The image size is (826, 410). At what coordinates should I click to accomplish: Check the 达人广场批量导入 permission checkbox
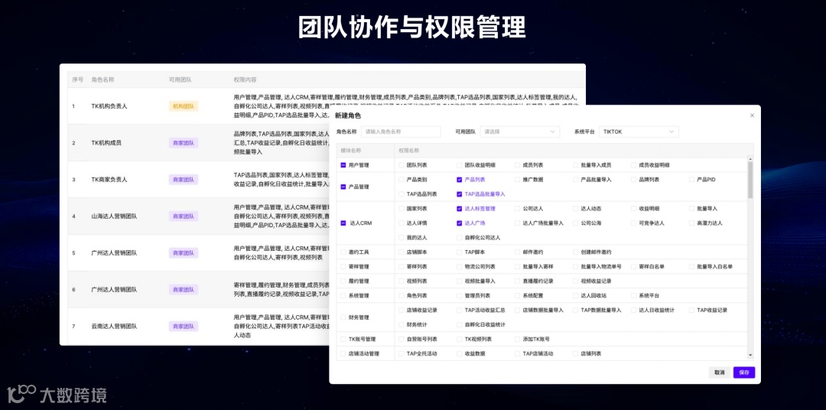coord(517,223)
